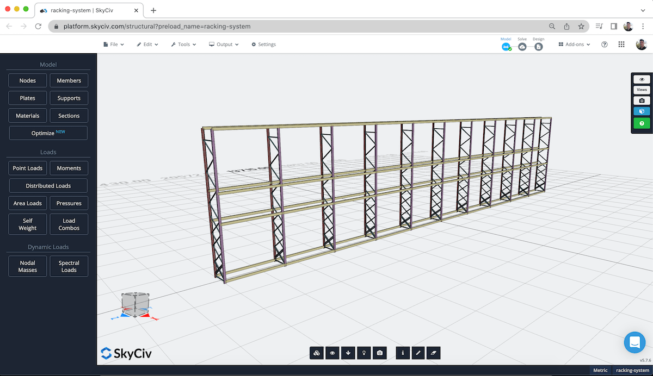
Task: Click the lightbulb icon in the bottom toolbar
Action: pyautogui.click(x=364, y=353)
